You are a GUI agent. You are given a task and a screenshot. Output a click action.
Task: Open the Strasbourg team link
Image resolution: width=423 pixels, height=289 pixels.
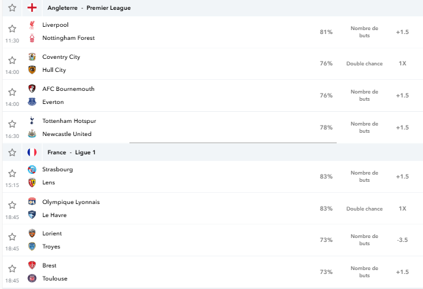pos(58,169)
